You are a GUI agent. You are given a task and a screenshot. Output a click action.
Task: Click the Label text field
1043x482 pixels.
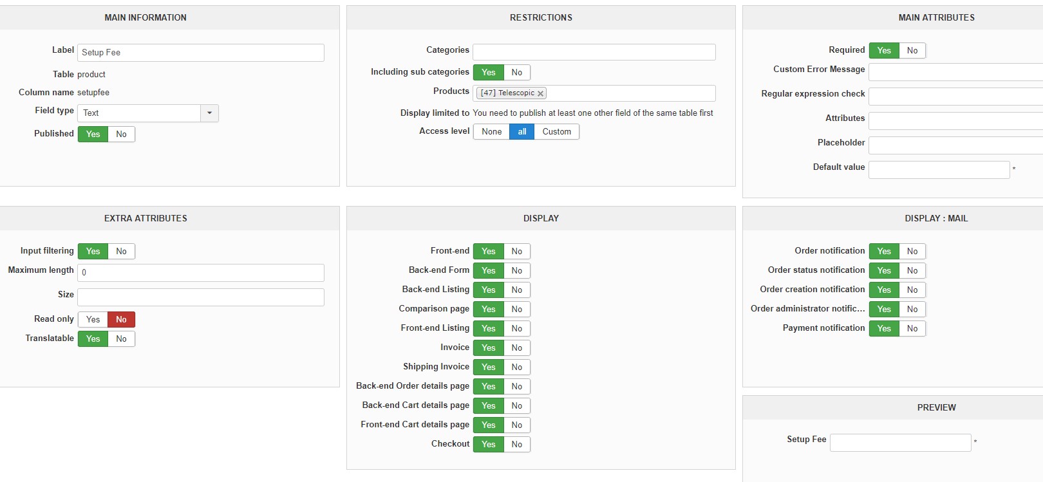[201, 53]
